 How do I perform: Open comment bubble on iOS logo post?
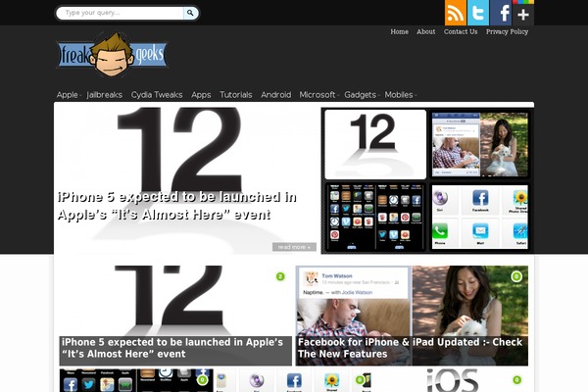point(516,380)
